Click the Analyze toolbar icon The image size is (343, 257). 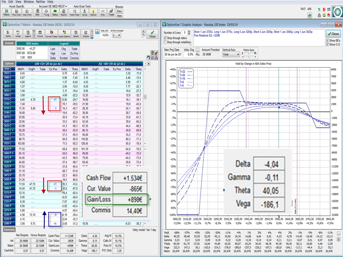click(86, 34)
